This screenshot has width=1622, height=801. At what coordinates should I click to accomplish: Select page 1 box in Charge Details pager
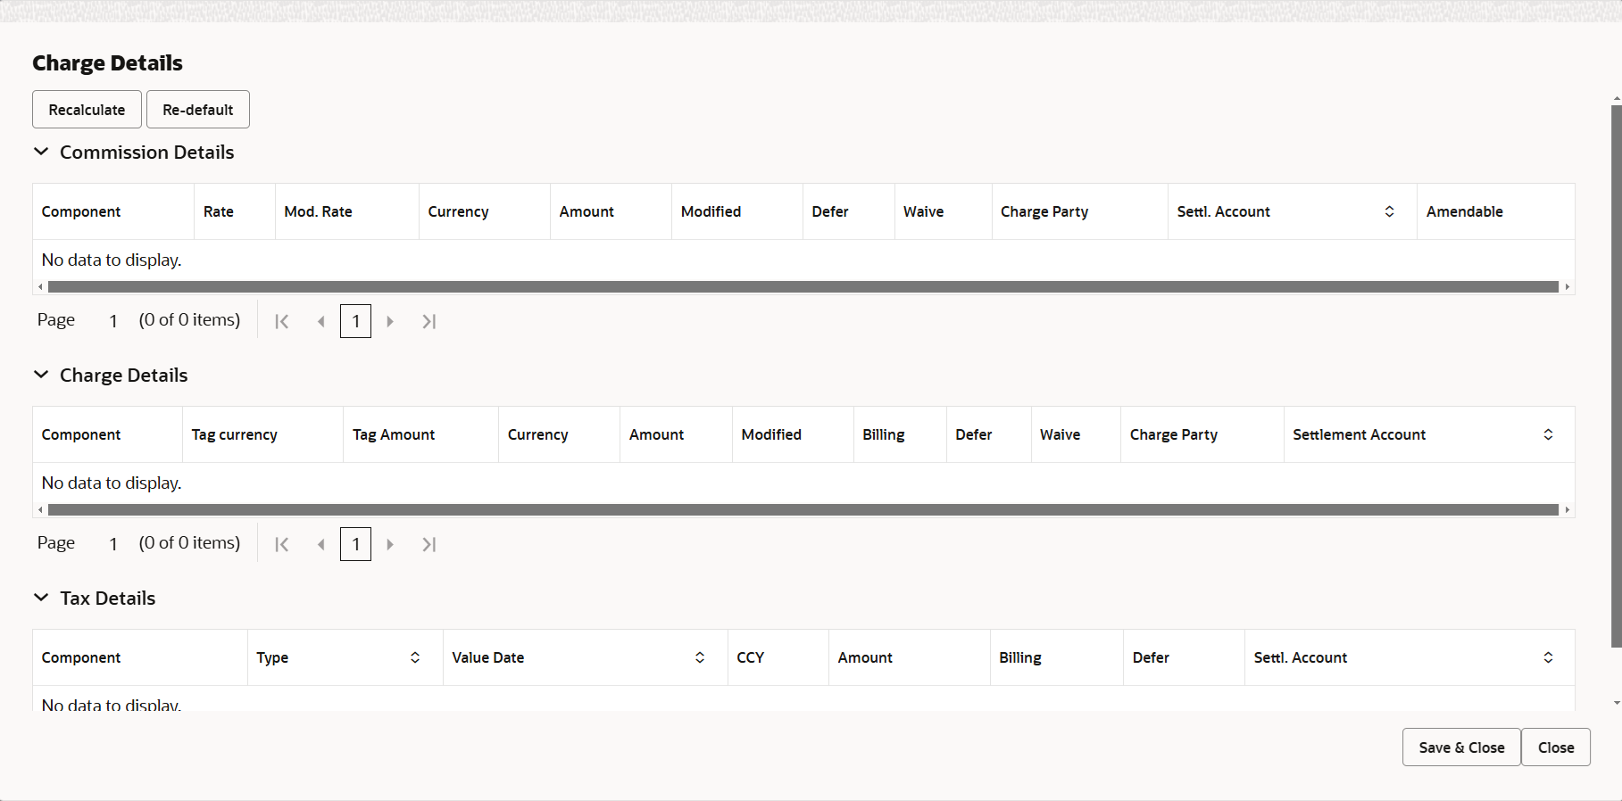[355, 544]
